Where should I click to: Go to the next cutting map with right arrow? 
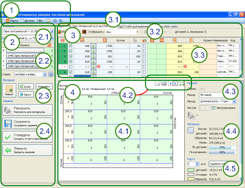[x=175, y=83]
